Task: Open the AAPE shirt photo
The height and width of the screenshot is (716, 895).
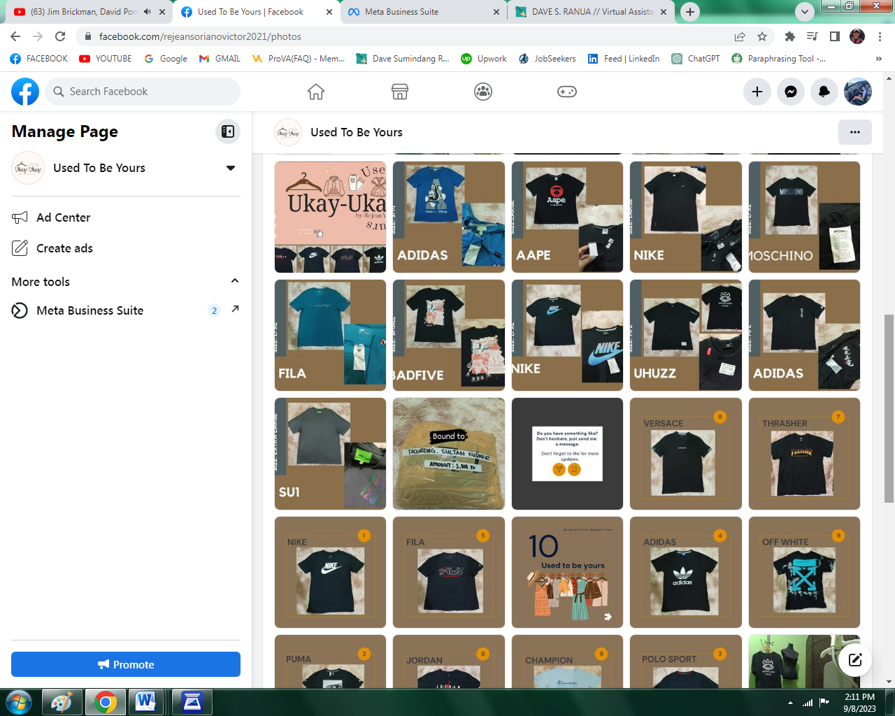Action: click(567, 217)
